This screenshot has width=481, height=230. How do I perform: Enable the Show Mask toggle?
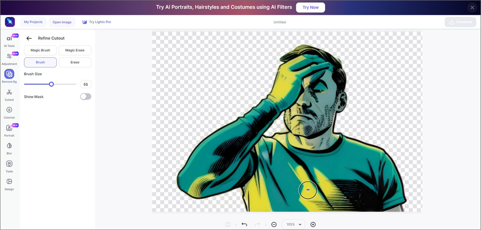85,97
